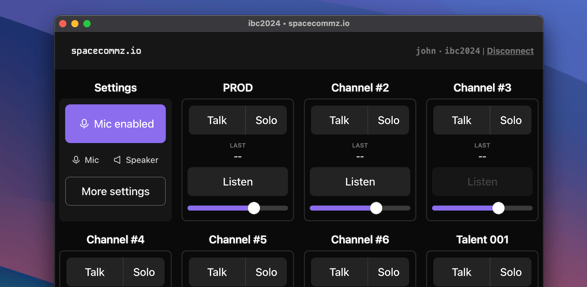Select the Mic input icon in Settings
This screenshot has width=587, height=287.
(76, 160)
